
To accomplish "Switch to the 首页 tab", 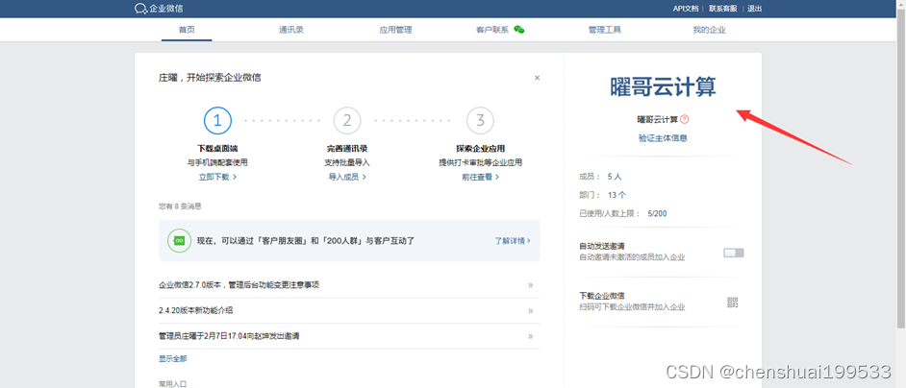I will [187, 30].
